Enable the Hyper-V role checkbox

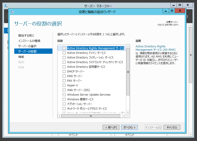(x=64, y=85)
